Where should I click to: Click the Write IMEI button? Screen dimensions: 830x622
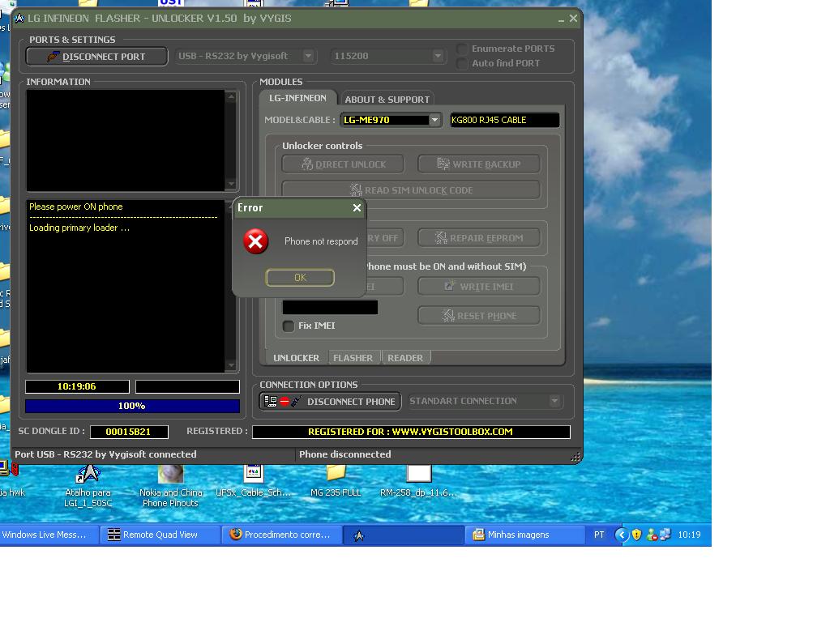coord(479,286)
